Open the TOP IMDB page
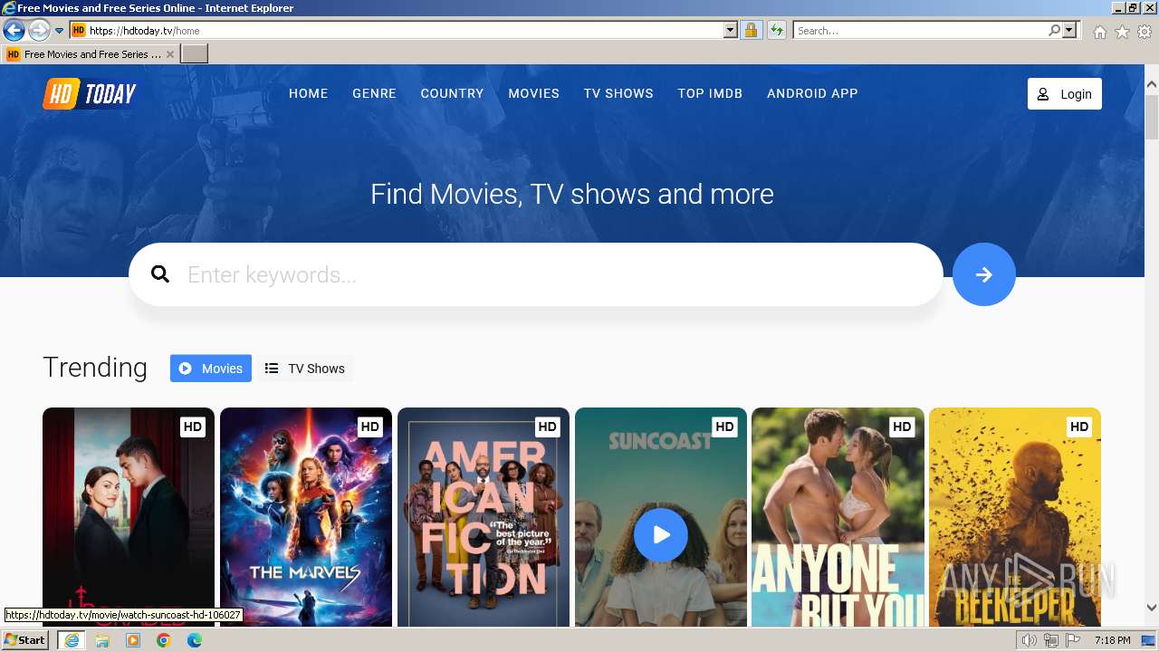This screenshot has width=1159, height=652. (710, 93)
